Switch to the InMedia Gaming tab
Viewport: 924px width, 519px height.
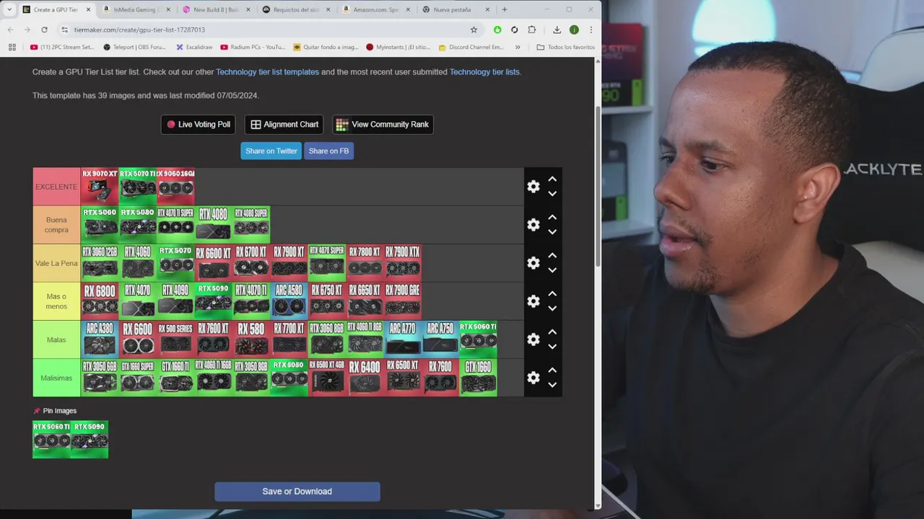point(135,9)
